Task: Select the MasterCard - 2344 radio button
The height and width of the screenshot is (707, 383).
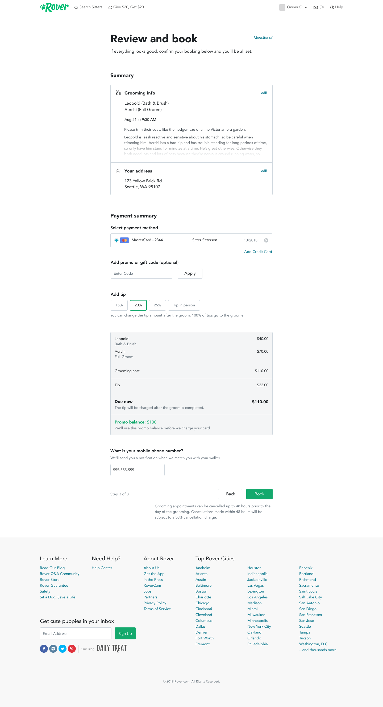Action: pyautogui.click(x=116, y=240)
